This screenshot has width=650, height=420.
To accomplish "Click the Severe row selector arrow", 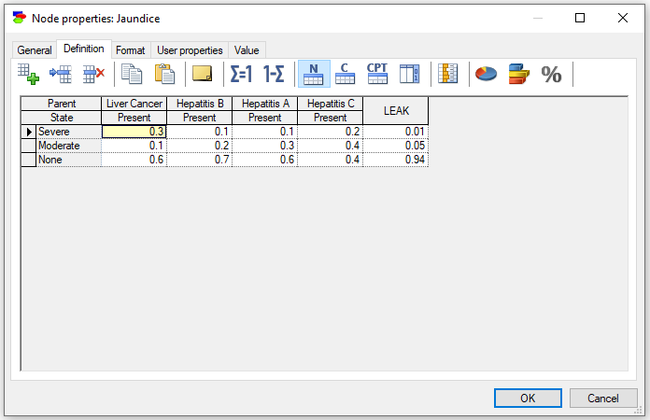I will [29, 132].
